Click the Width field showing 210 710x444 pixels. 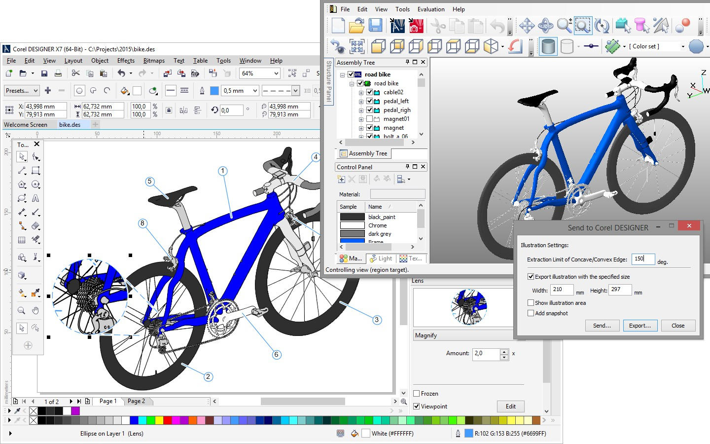tap(562, 290)
